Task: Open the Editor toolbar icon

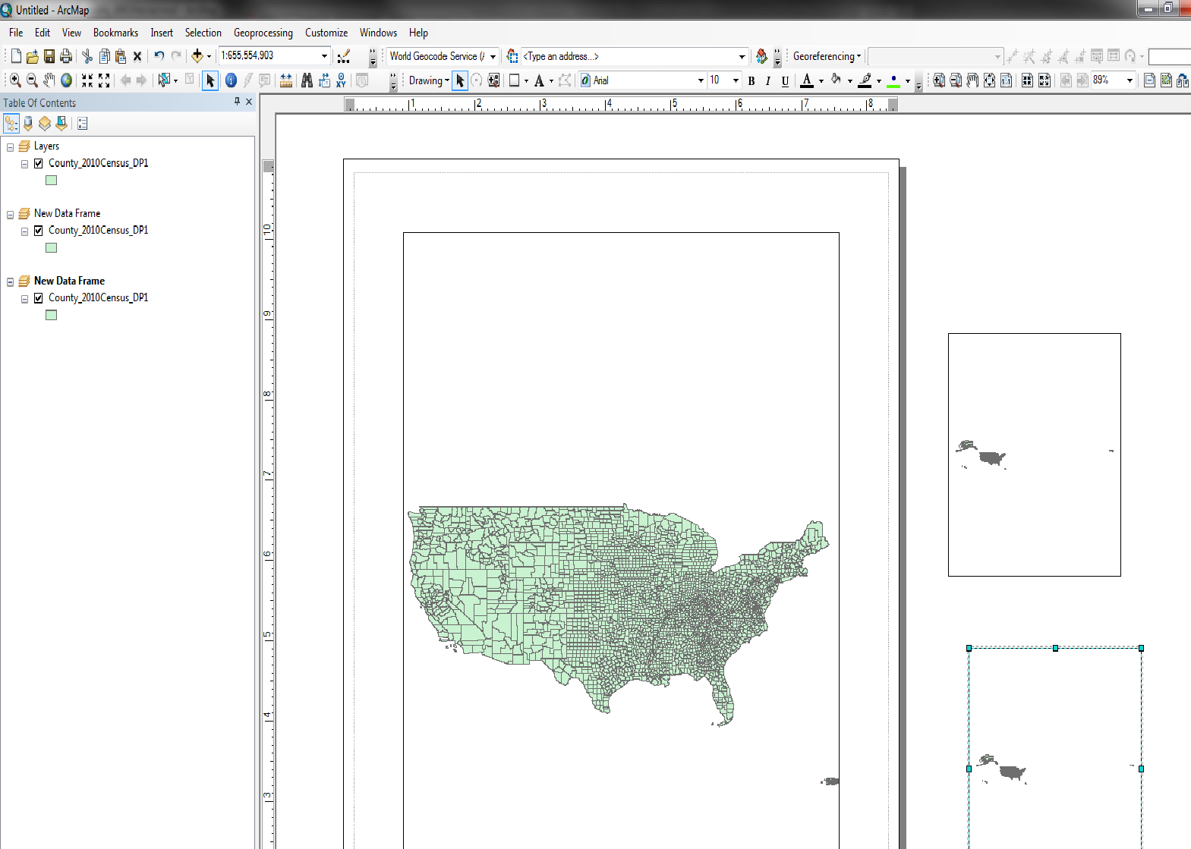Action: 344,56
